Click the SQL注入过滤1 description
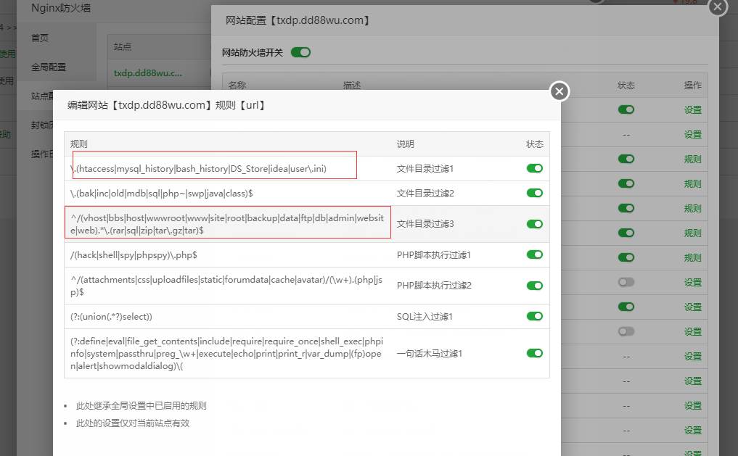Screen dimensions: 738x456 (x=425, y=316)
